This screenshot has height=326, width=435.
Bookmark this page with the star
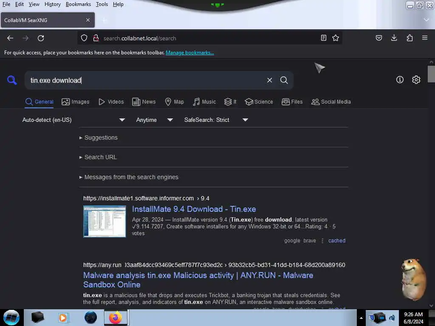[336, 38]
